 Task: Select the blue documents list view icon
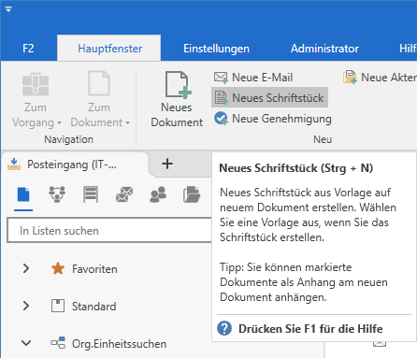point(23,194)
